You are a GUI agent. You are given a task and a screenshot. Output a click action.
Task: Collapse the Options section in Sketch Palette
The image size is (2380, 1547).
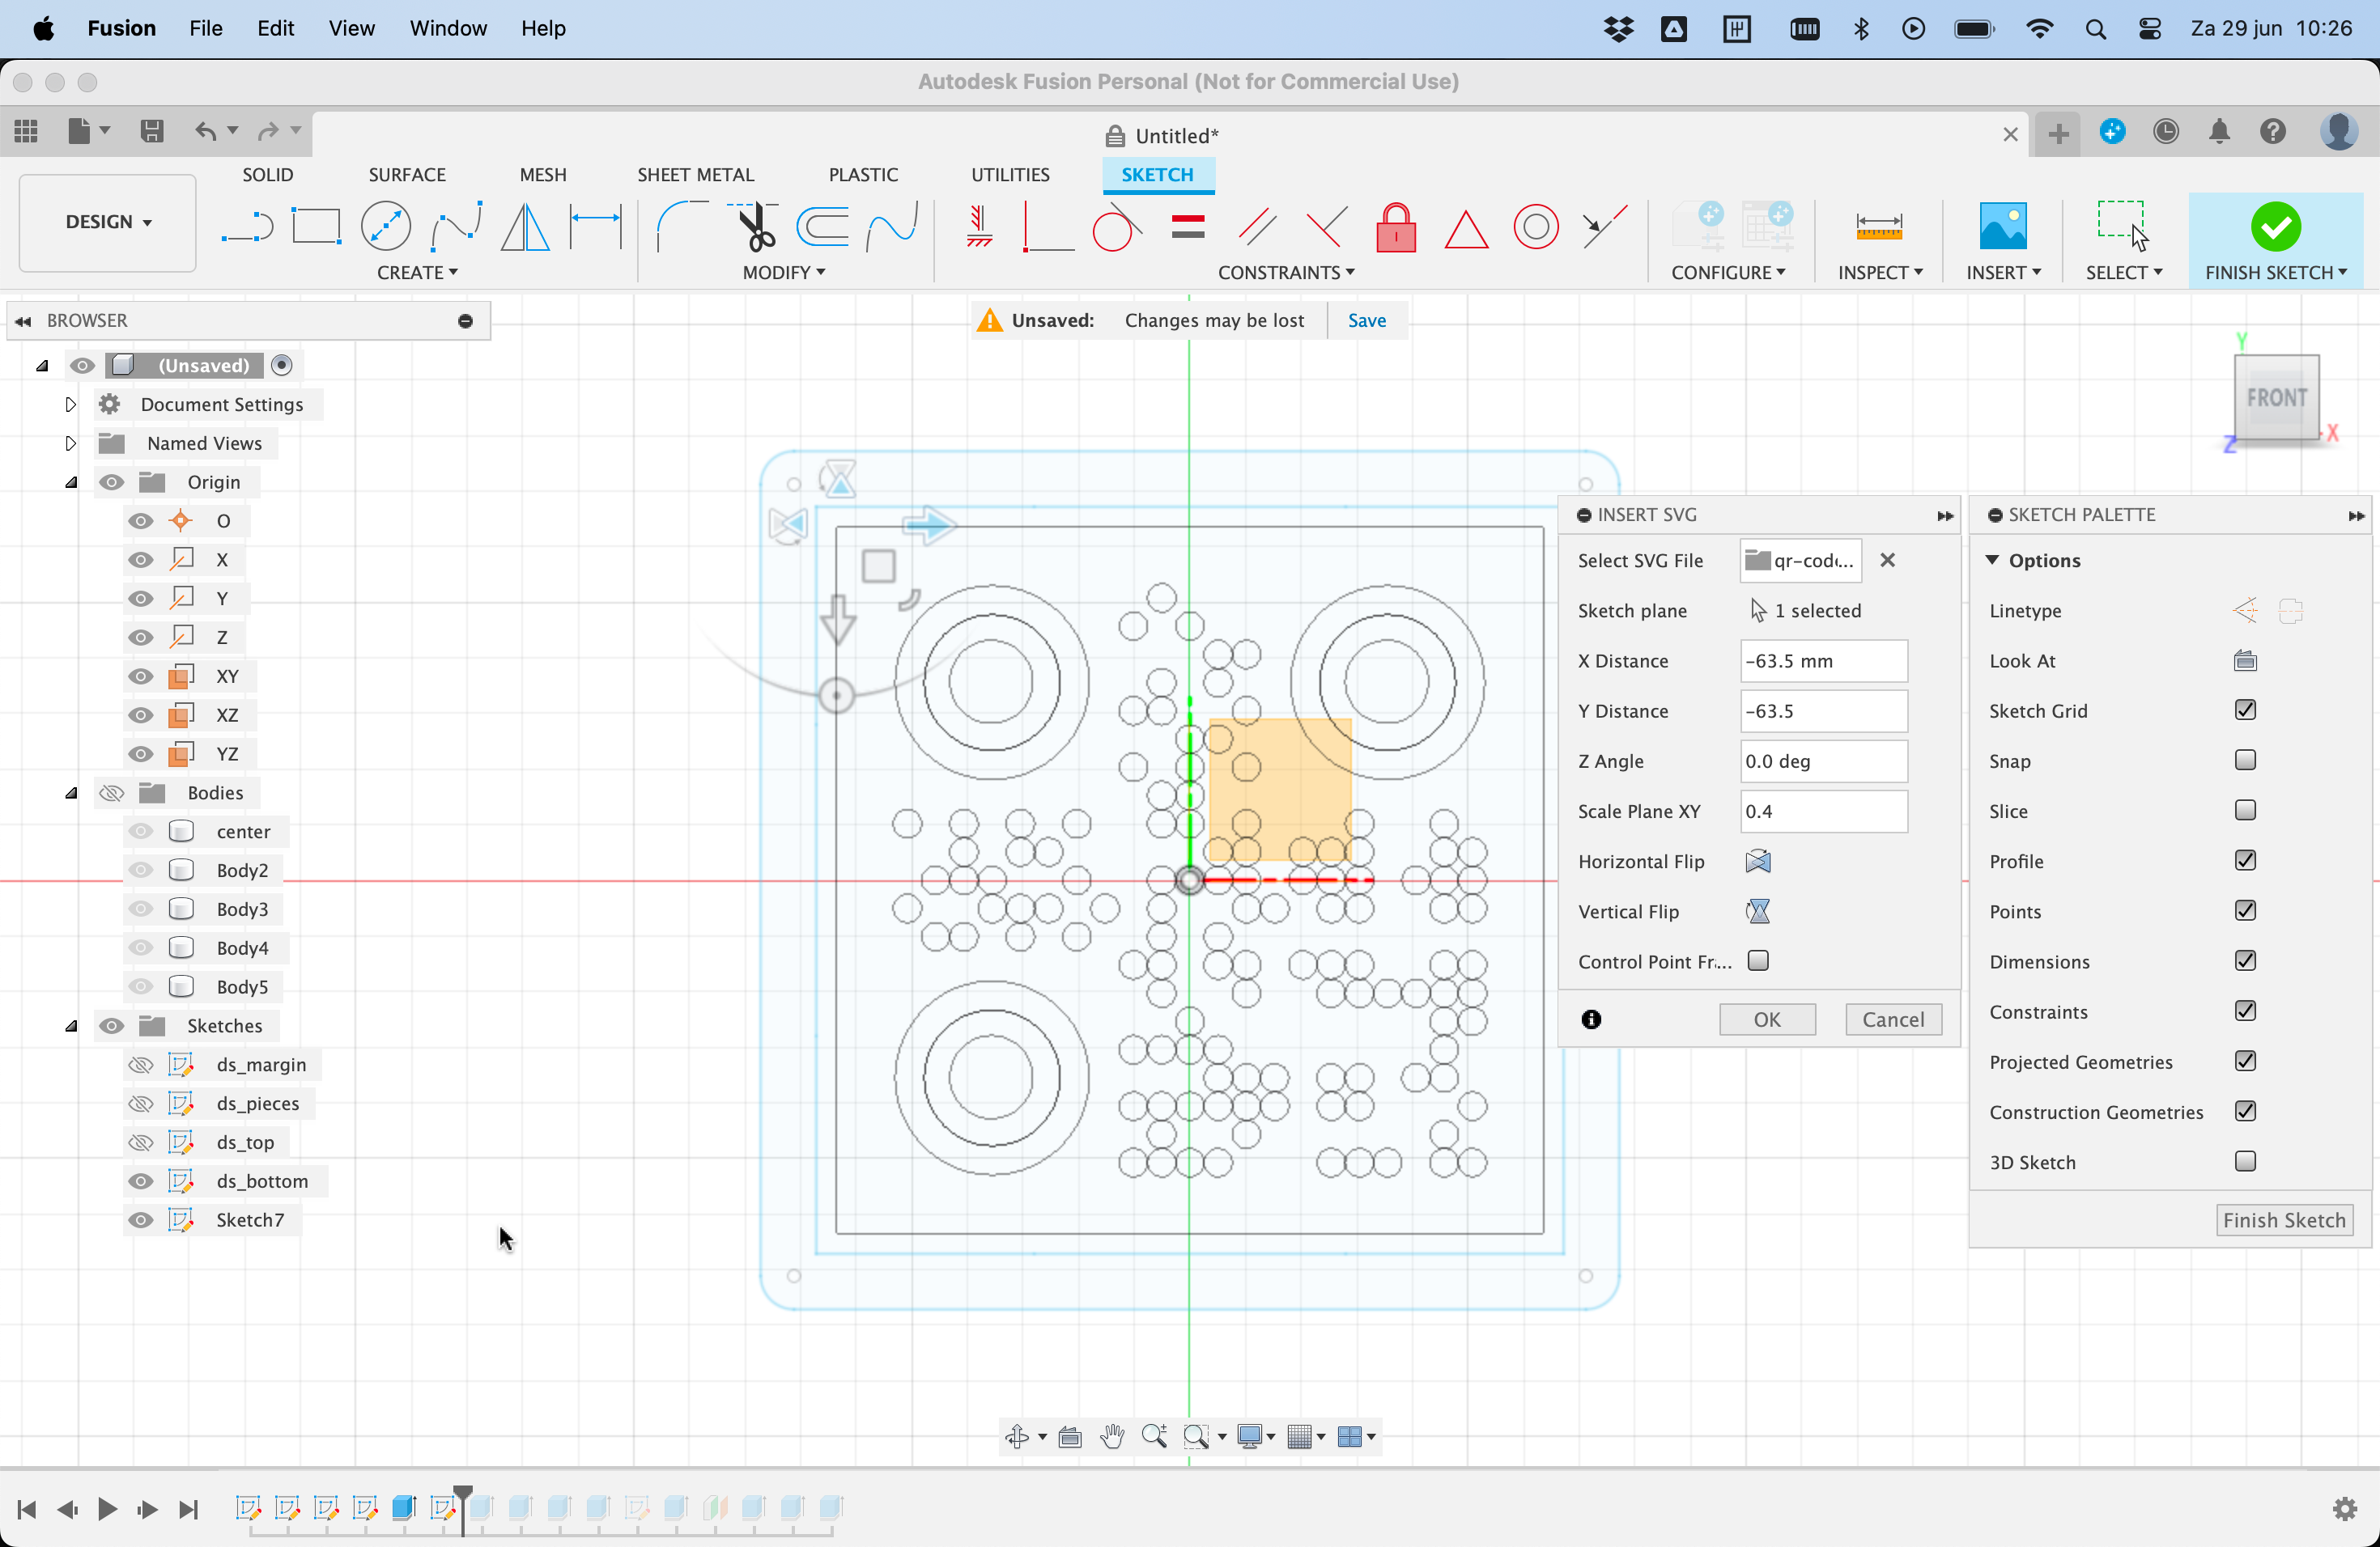(1992, 560)
